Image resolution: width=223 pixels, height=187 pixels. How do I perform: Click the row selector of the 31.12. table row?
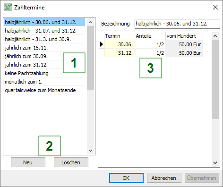pyautogui.click(x=102, y=53)
